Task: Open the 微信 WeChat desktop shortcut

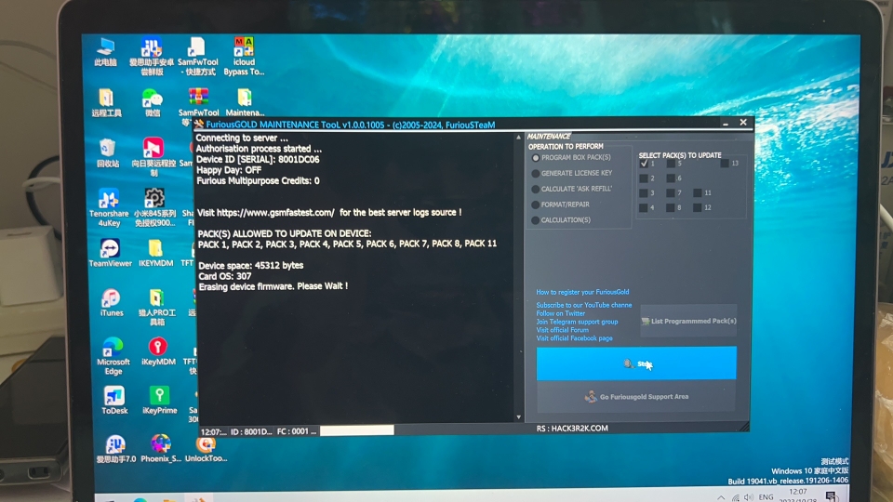Action: [x=152, y=103]
